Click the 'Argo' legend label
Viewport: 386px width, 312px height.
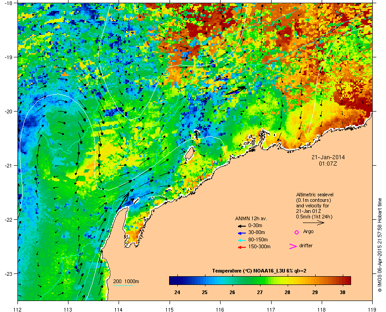pos(308,232)
